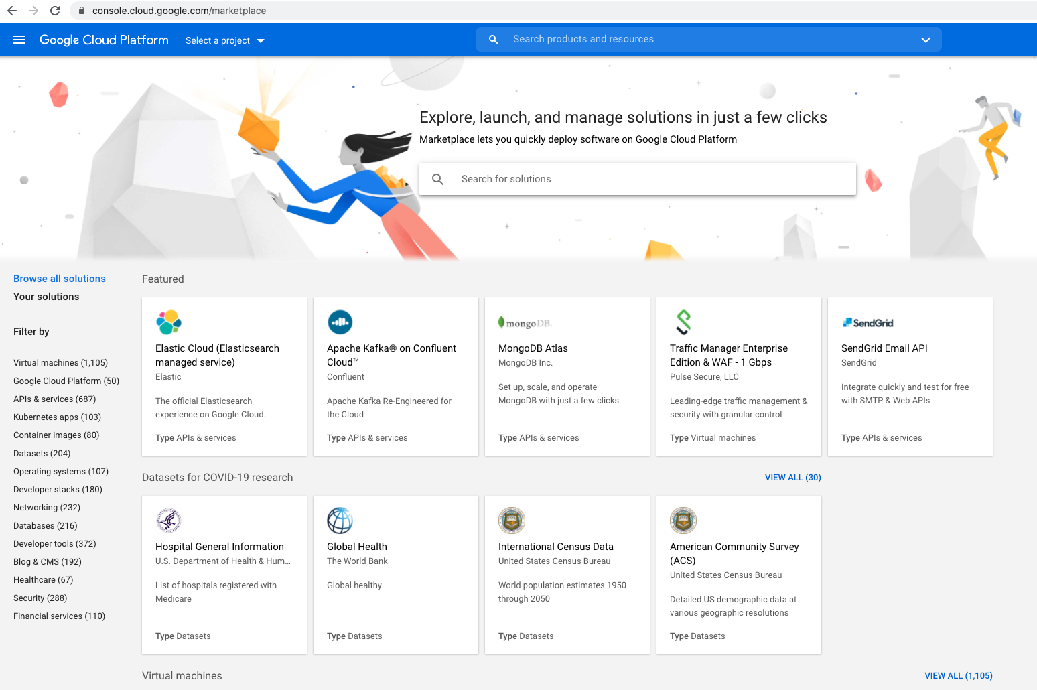Image resolution: width=1037 pixels, height=690 pixels.
Task: Click the Google Cloud Platform logo
Action: point(104,40)
